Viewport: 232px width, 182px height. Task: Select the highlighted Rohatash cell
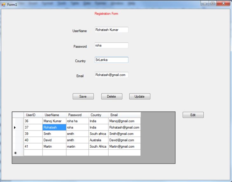click(54, 127)
